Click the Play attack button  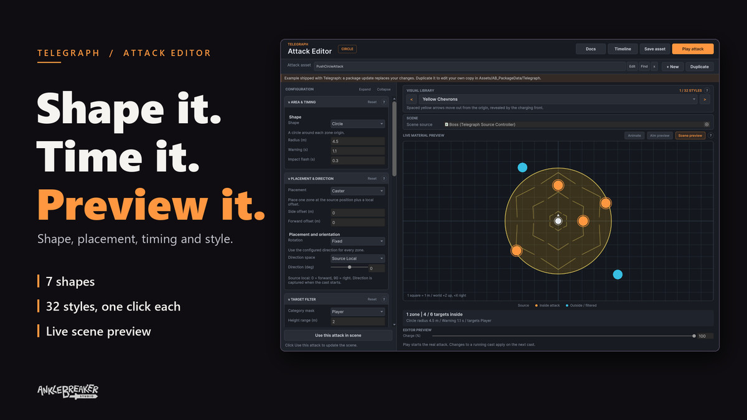coord(693,49)
